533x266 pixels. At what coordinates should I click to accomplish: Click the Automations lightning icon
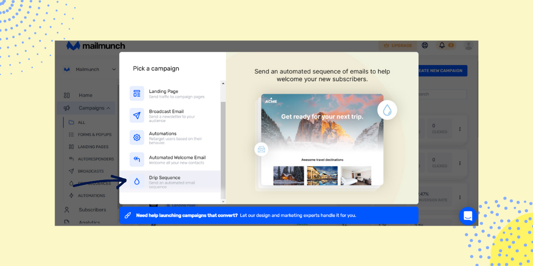72,196
